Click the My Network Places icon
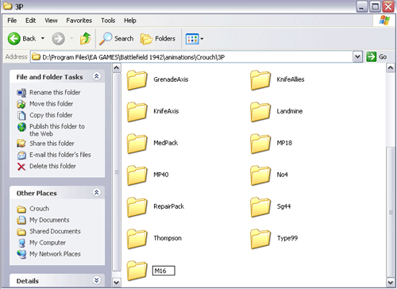Viewport: 397px width, 289px height. (21, 254)
